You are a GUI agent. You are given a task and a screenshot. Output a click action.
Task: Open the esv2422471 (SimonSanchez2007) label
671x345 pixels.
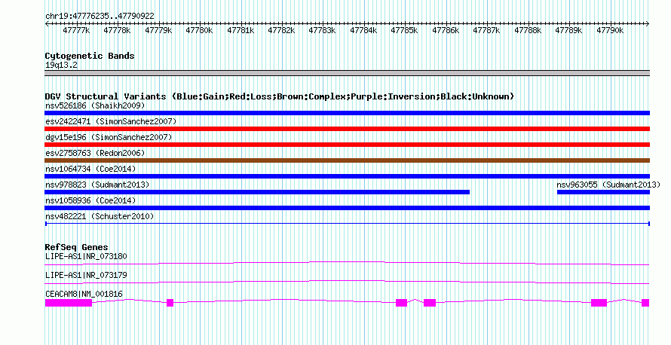[111, 121]
